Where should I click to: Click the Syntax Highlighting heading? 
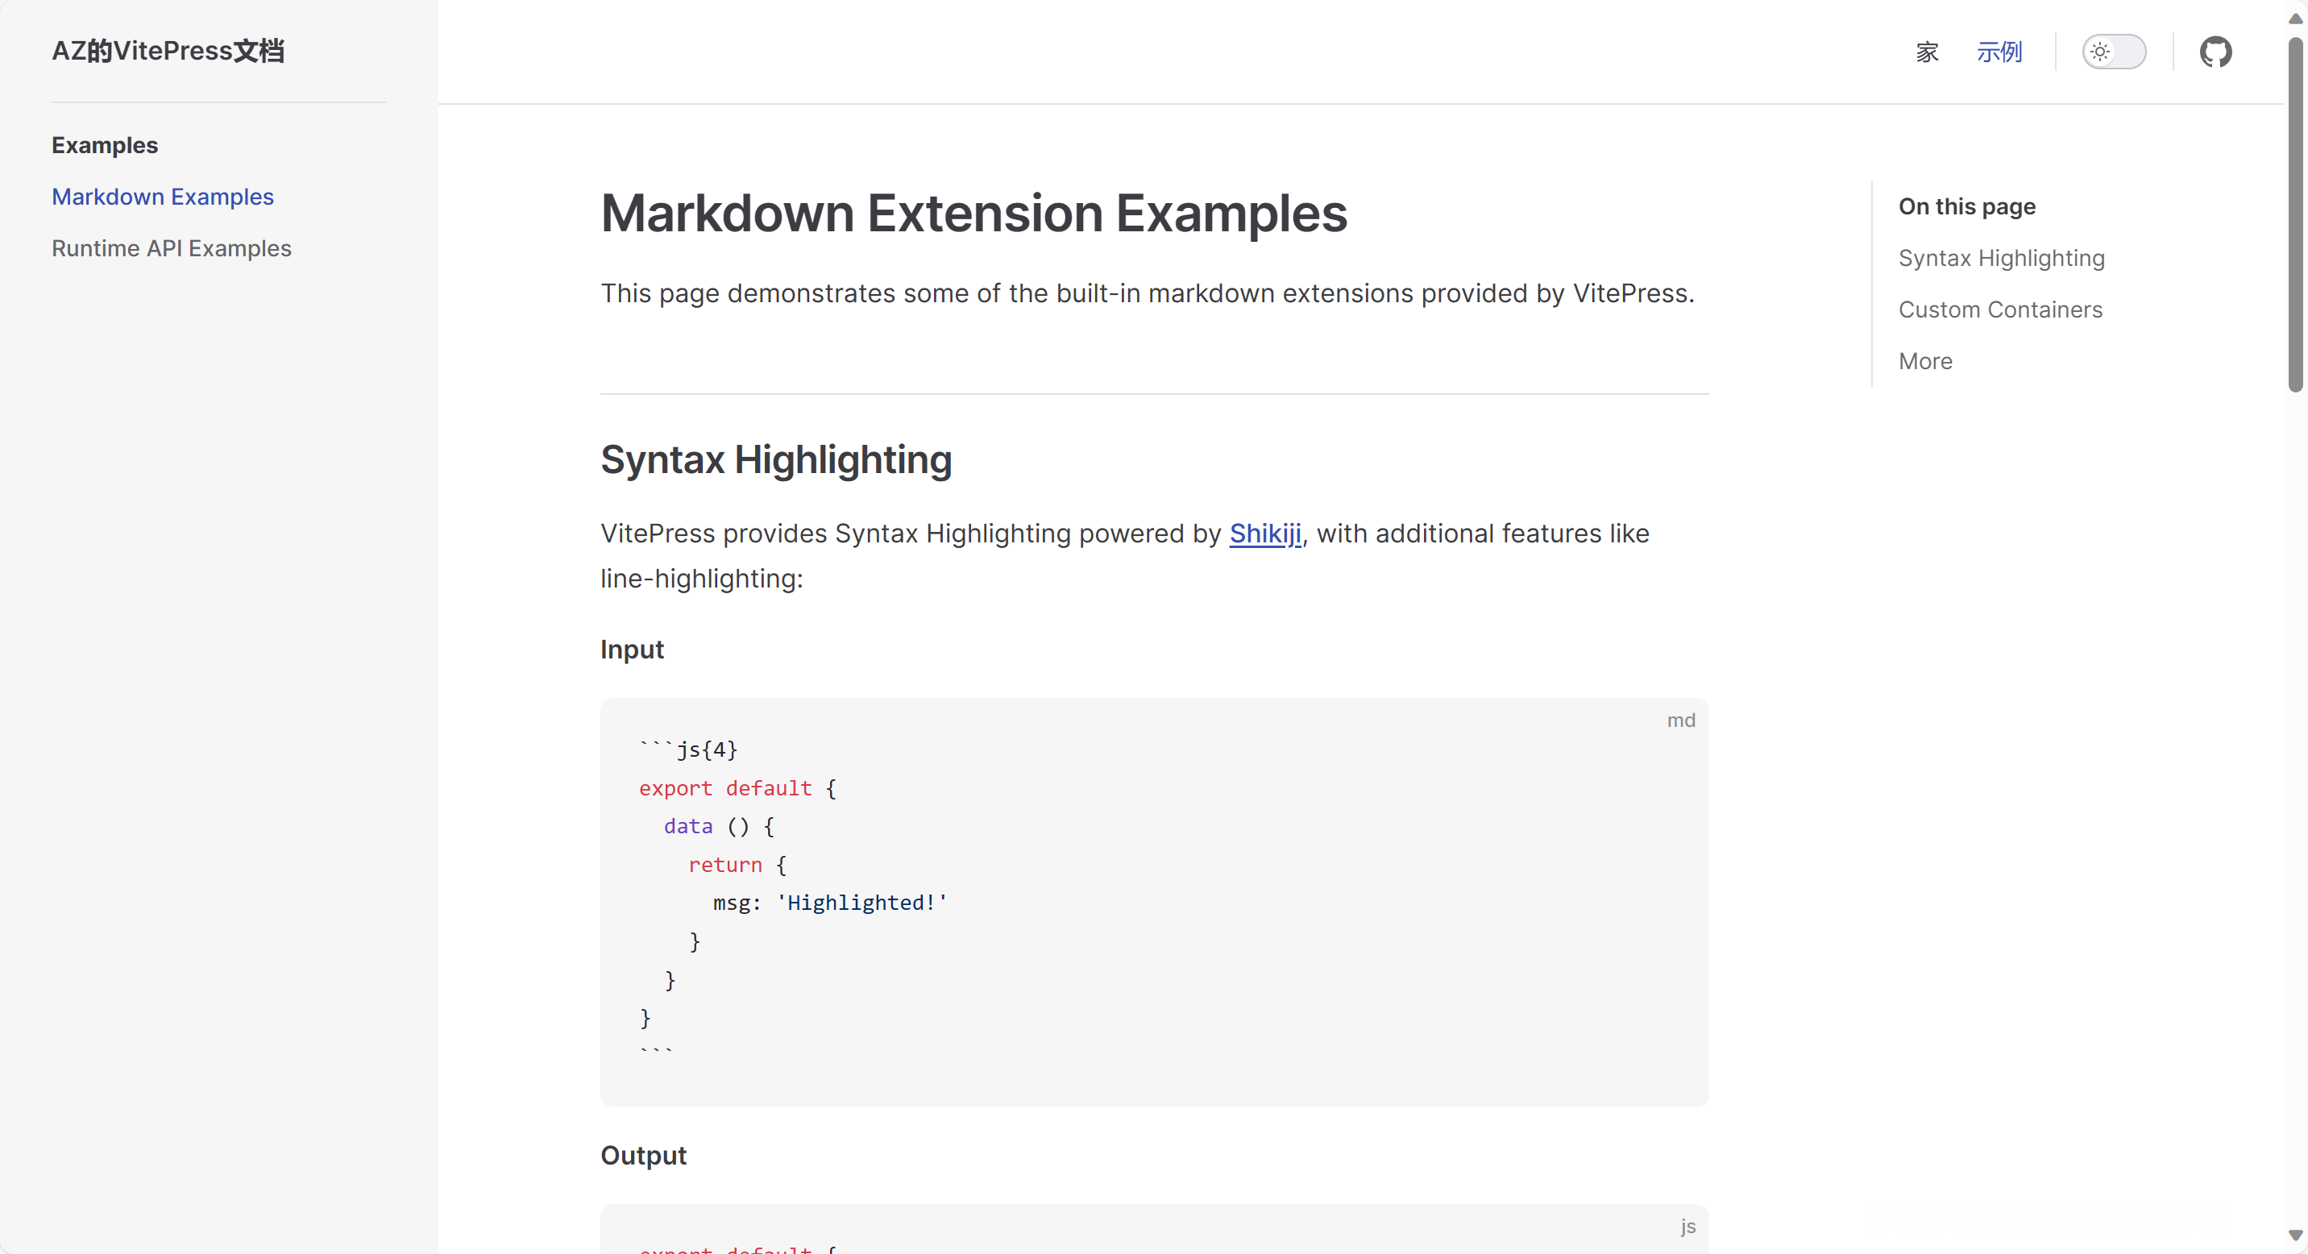coord(775,459)
